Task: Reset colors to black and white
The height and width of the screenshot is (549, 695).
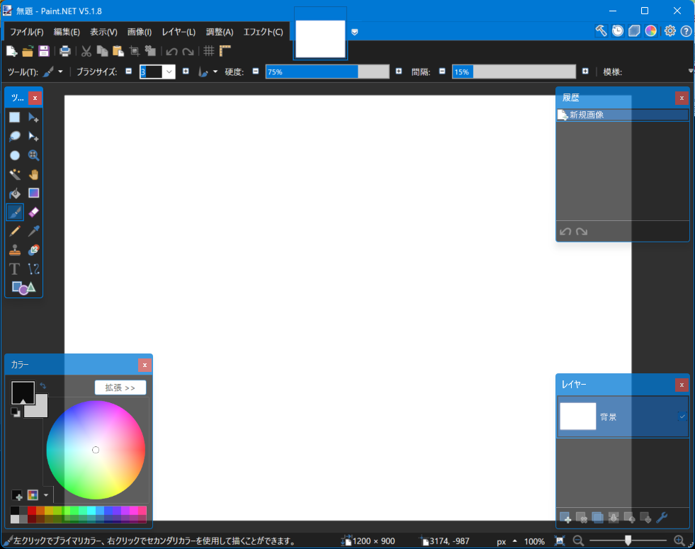Action: (x=16, y=412)
